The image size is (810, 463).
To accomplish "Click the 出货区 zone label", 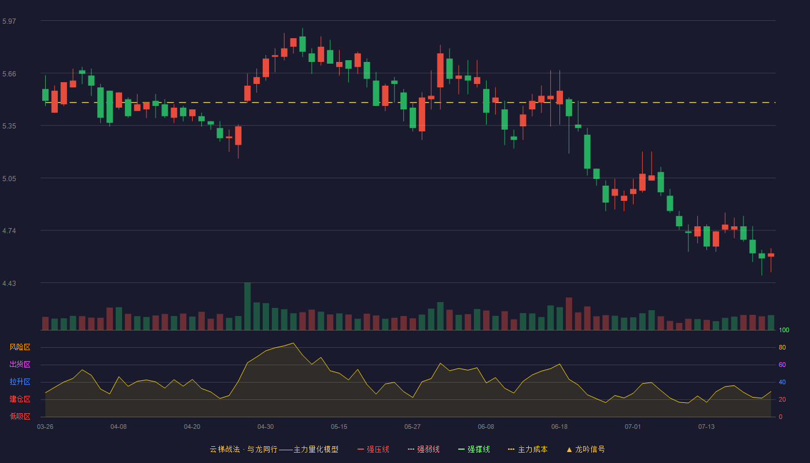I will (20, 365).
